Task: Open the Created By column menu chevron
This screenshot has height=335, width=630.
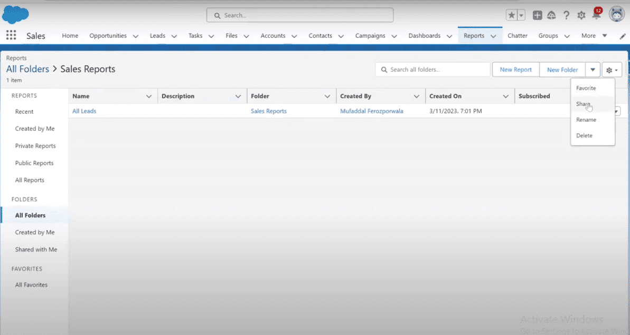Action: 416,96
